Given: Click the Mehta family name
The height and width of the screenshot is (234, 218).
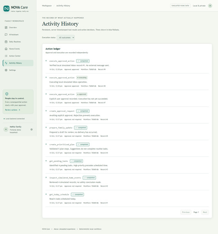Looking at the screenshot, I should (x=16, y=127).
